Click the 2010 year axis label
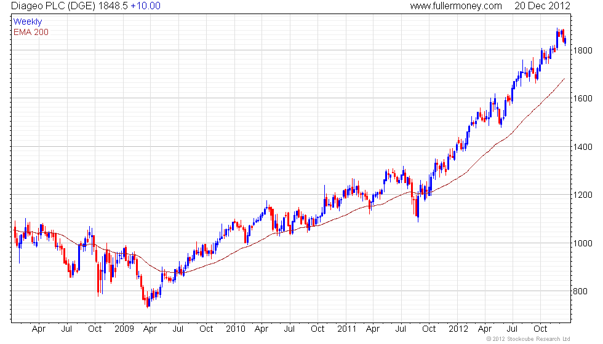The width and height of the screenshot is (603, 344). (235, 329)
